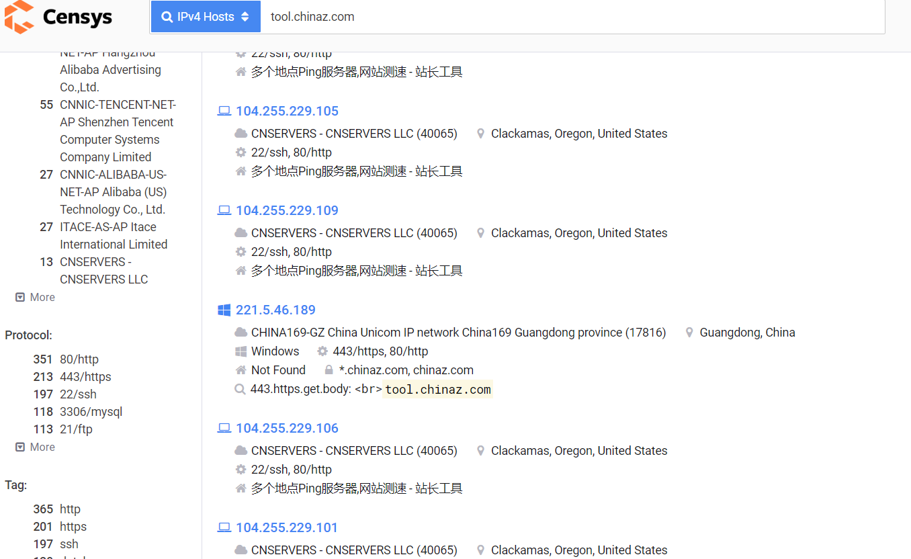
Task: Click lock icon before *.chinaz.com
Action: coord(329,370)
